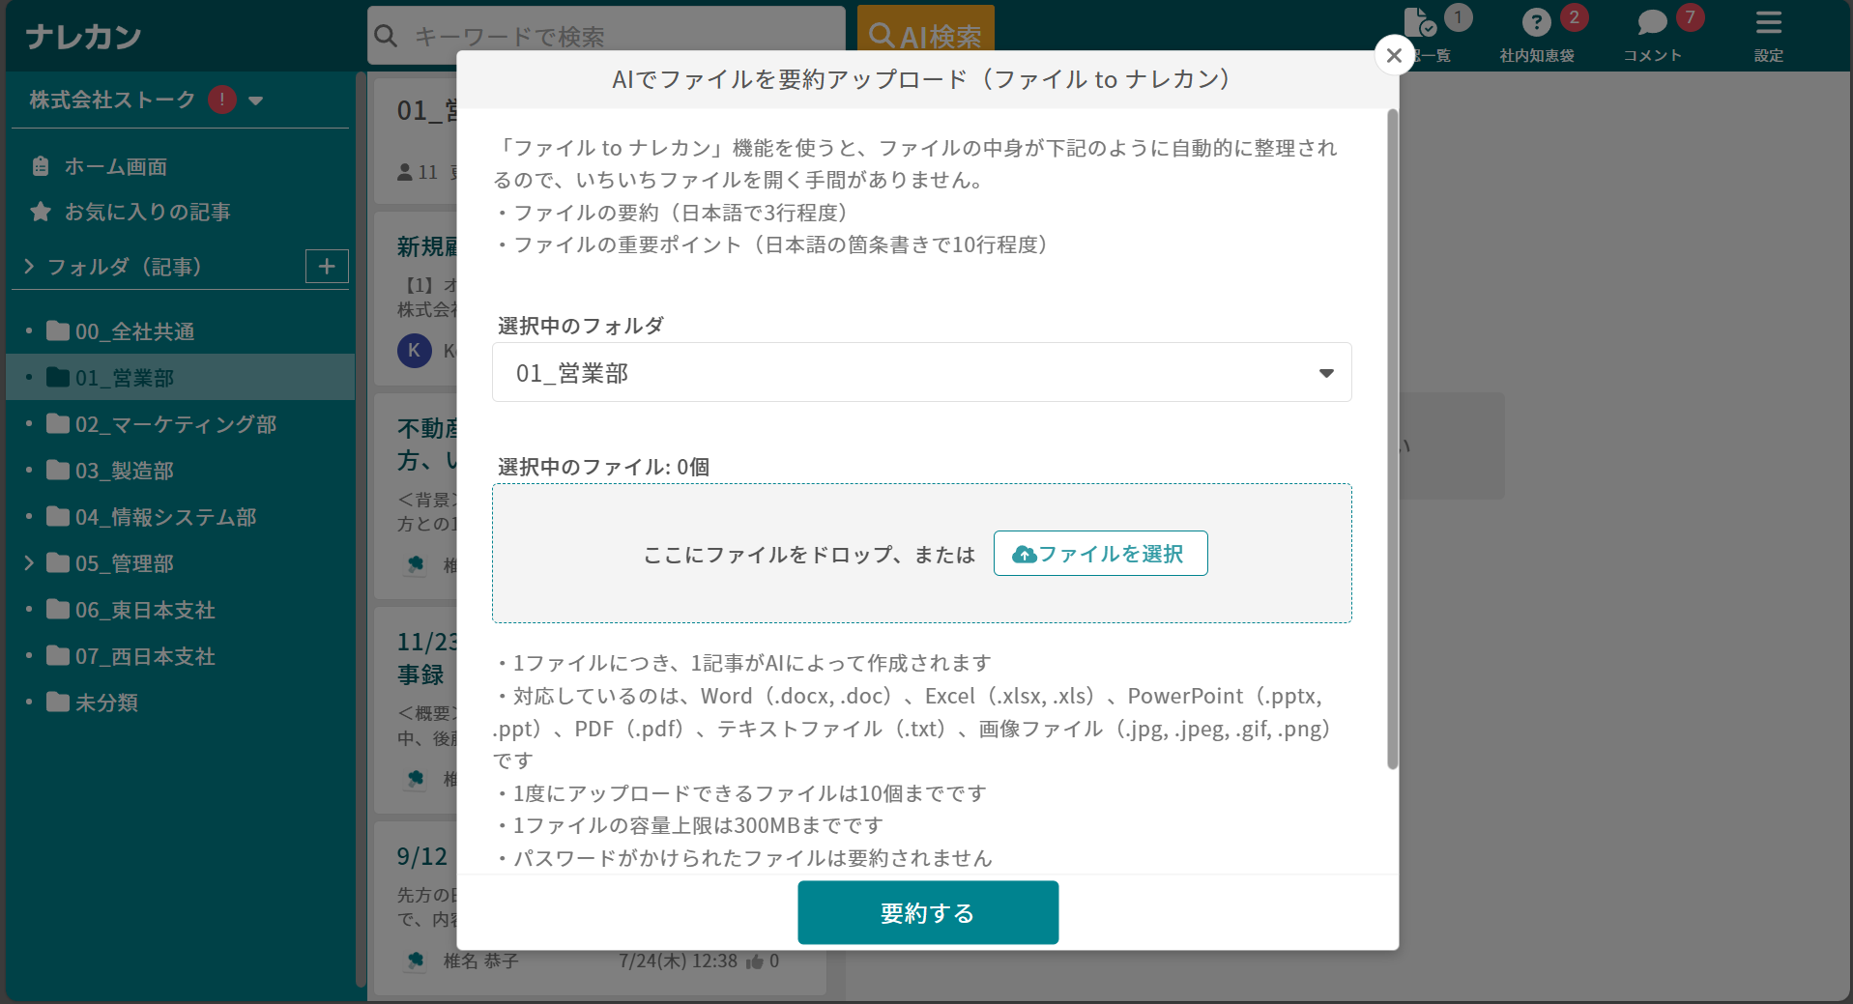Click the red alert badge beside 株式会社ストーク

pos(222,100)
